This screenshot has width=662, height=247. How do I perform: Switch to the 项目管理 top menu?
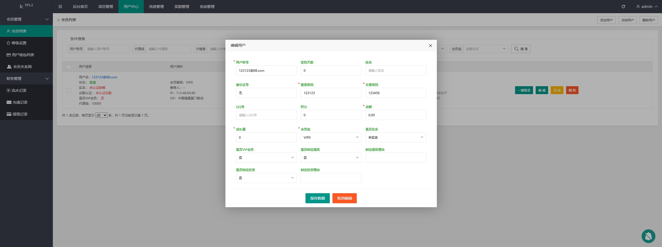point(106,7)
